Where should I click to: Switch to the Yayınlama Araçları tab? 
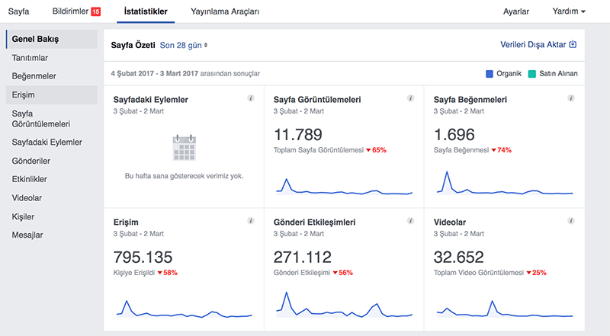(x=225, y=11)
